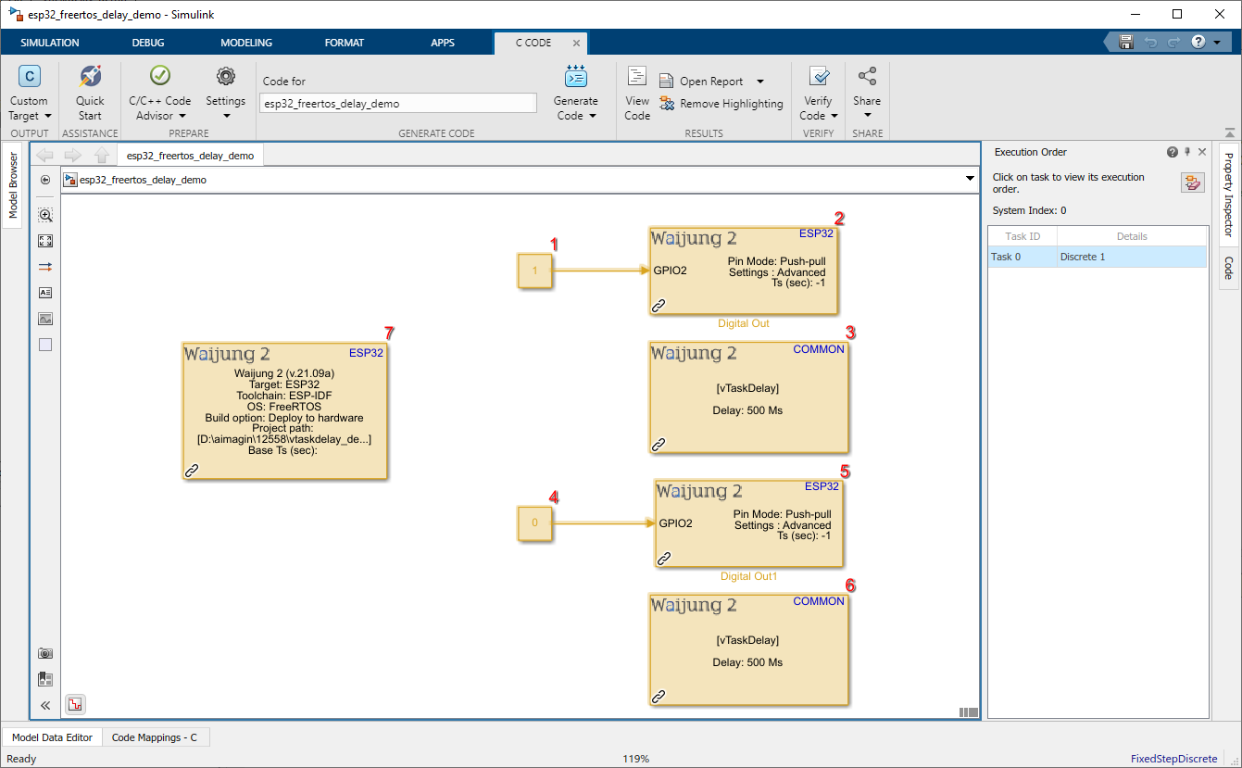Expand the Settings dropdown arrow
This screenshot has width=1242, height=768.
point(225,116)
